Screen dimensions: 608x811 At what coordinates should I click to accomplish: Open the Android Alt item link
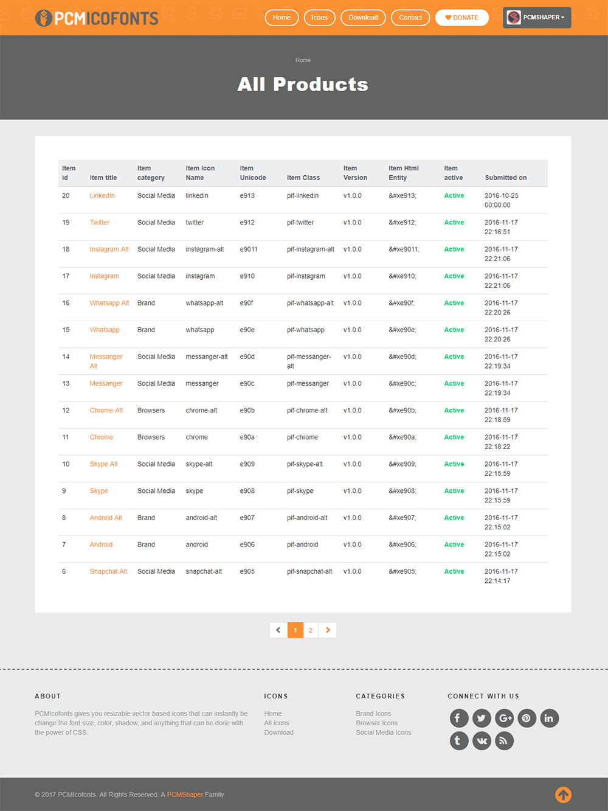[x=106, y=517]
